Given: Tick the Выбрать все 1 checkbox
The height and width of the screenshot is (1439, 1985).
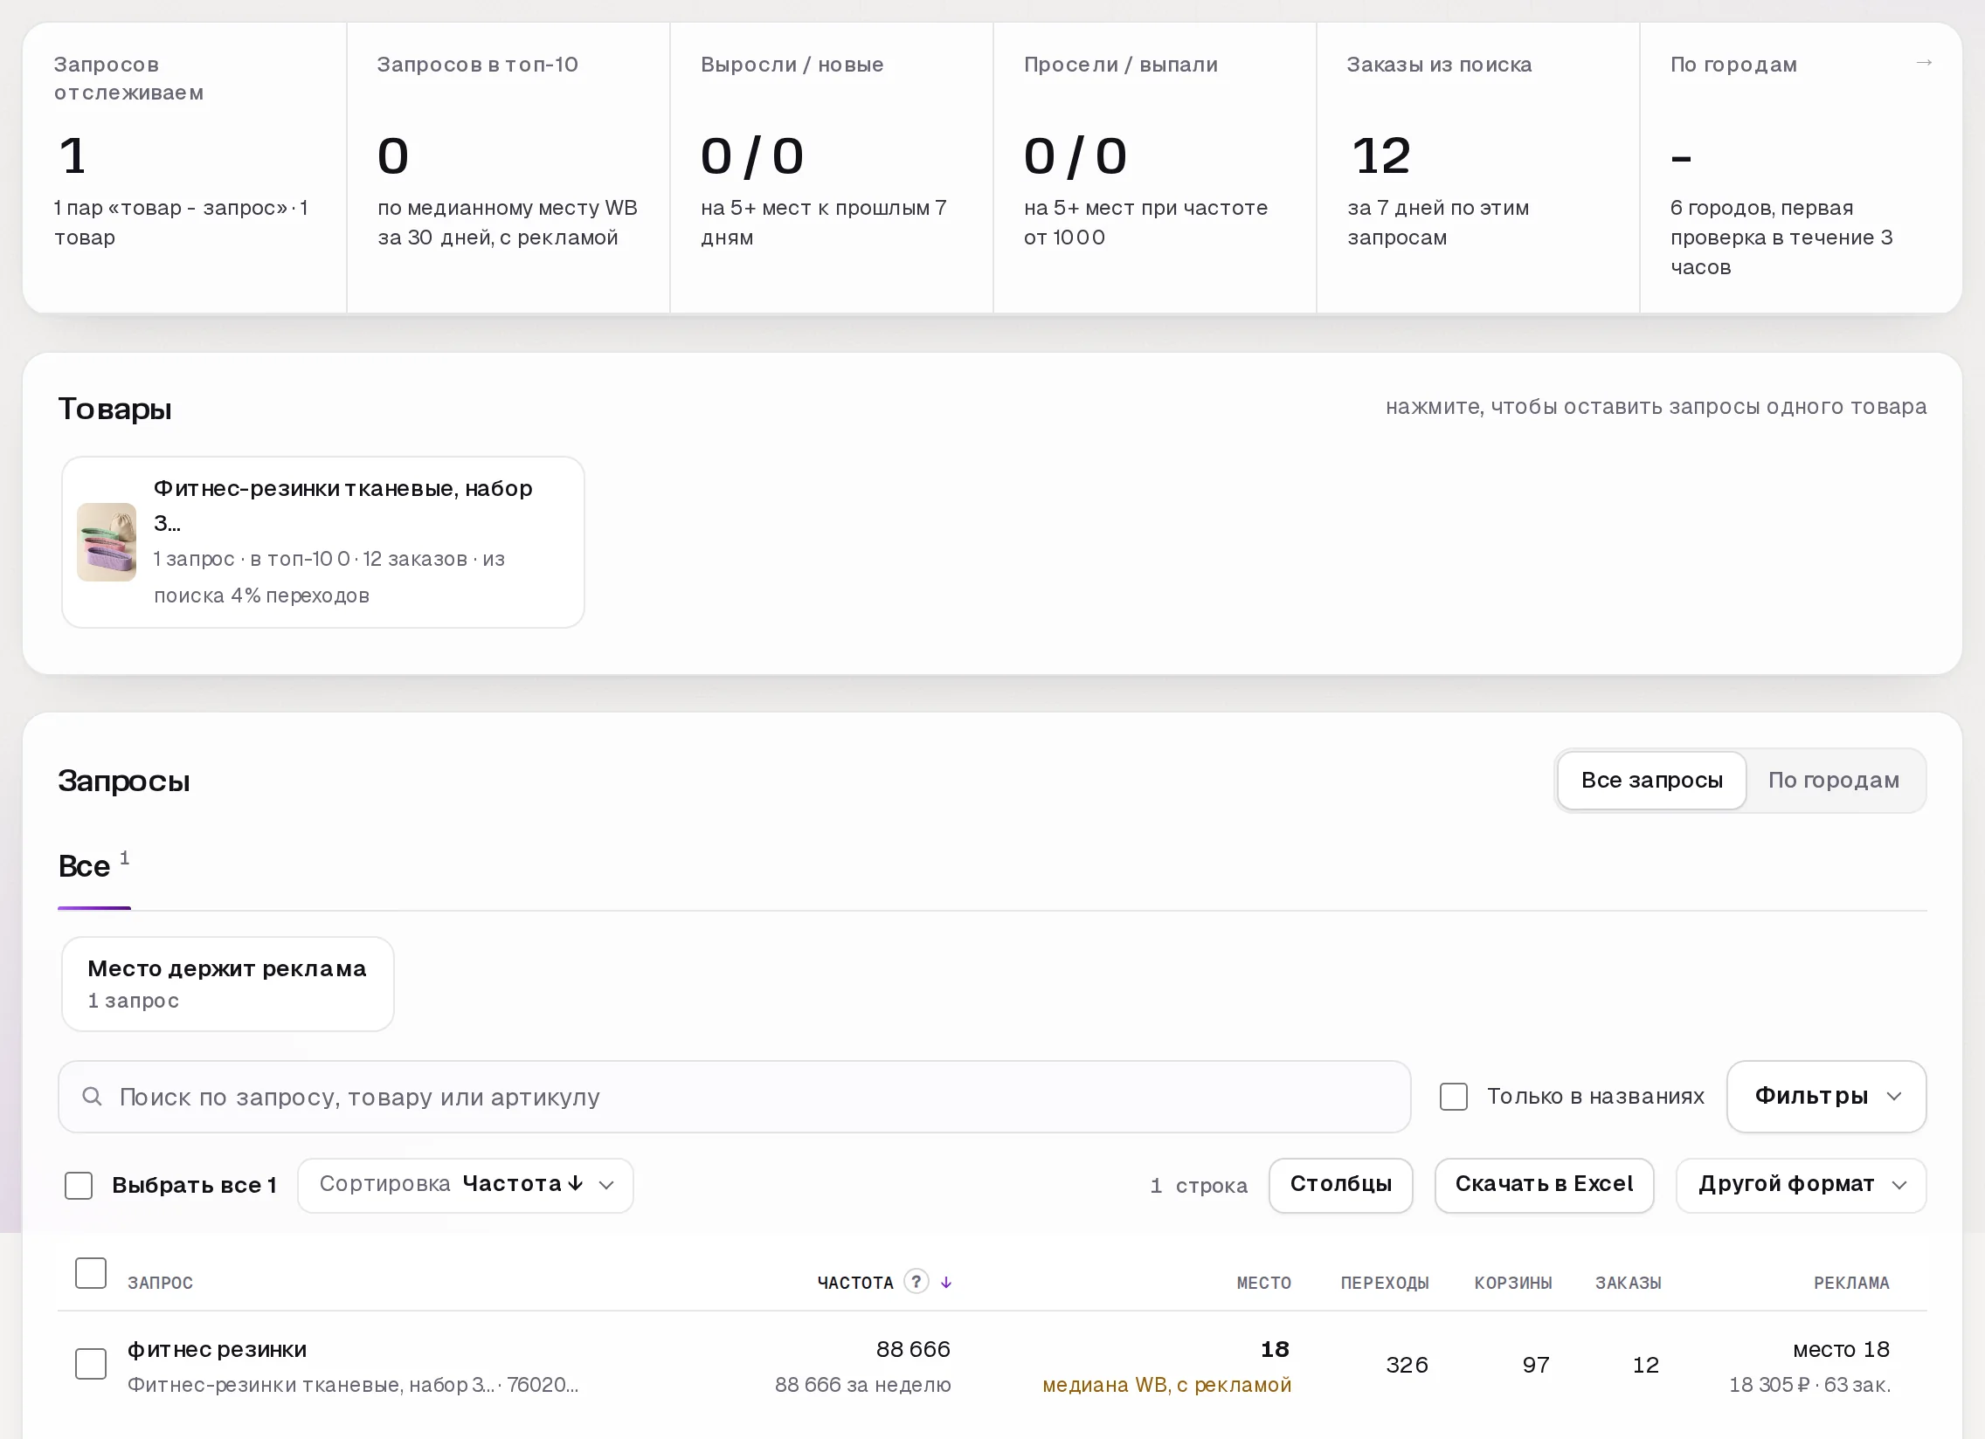Looking at the screenshot, I should tap(79, 1185).
